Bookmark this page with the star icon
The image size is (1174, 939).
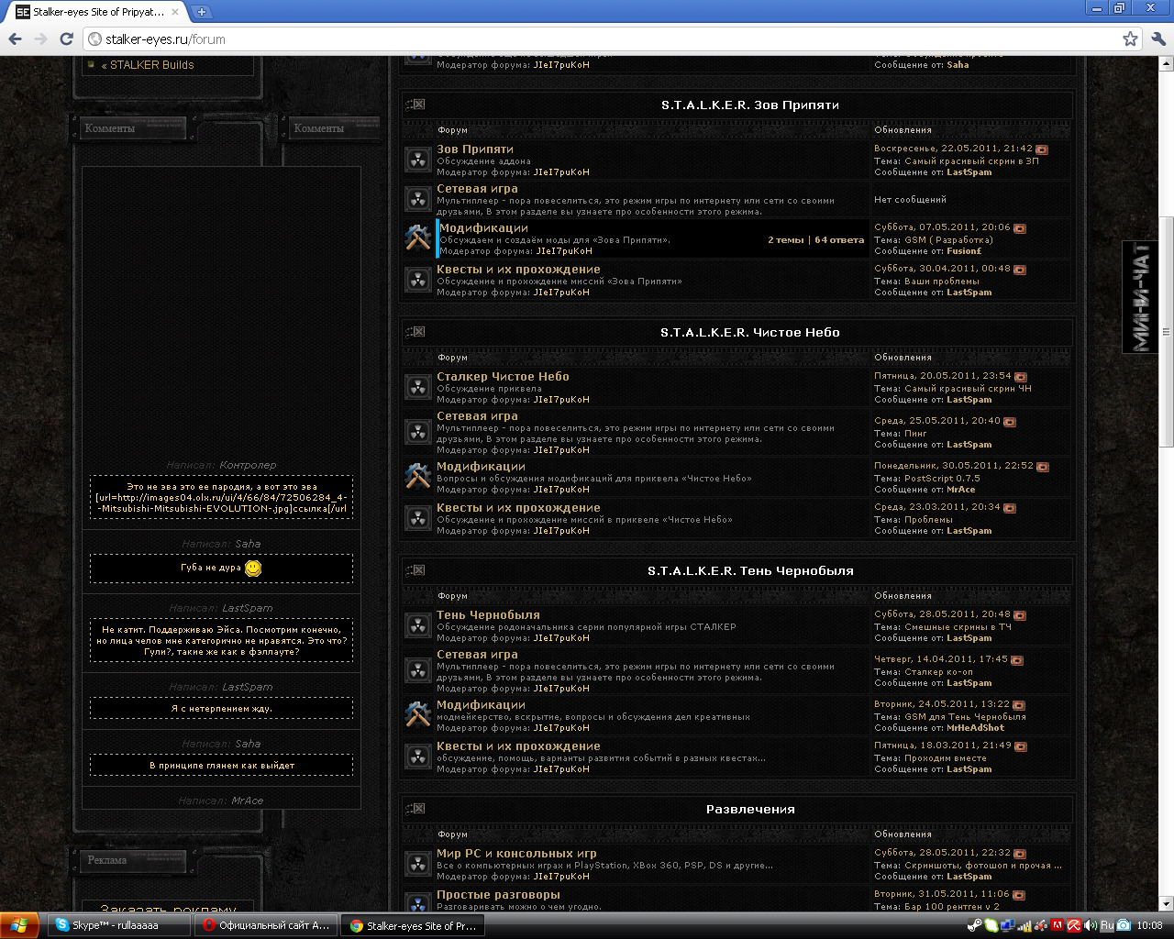[1130, 39]
